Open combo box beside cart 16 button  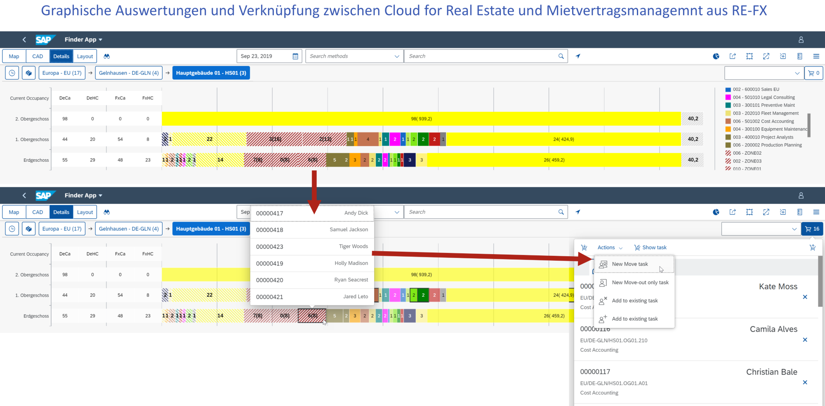[761, 229]
